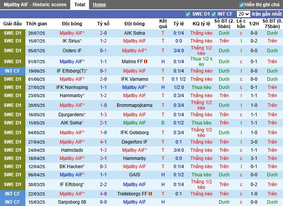Open Trelleborgs FF team link
This screenshot has height=206, width=283.
click(x=132, y=194)
